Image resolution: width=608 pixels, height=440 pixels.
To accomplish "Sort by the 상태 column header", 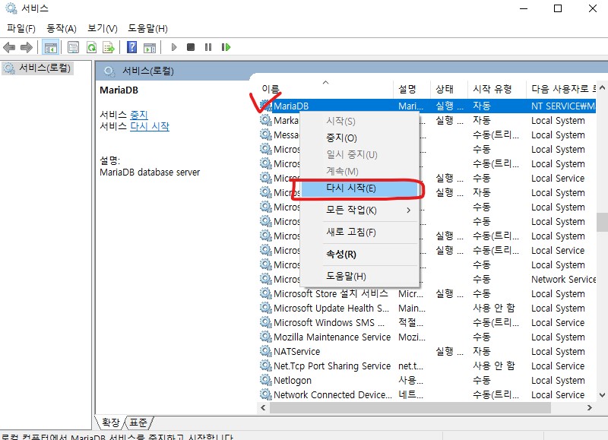I will click(x=449, y=89).
